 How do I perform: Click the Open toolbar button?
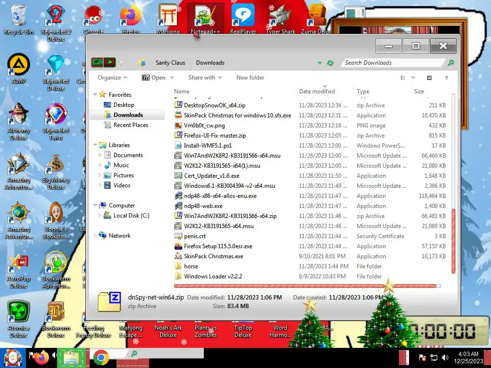154,78
